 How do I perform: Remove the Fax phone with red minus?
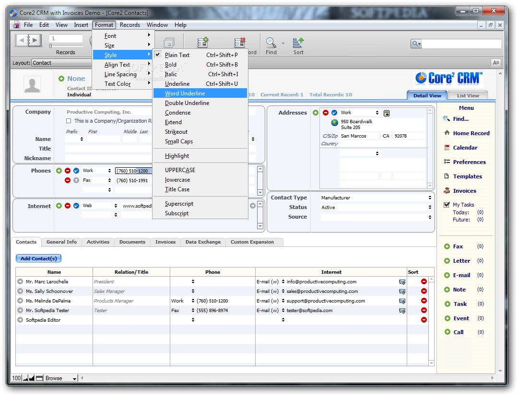click(x=68, y=180)
